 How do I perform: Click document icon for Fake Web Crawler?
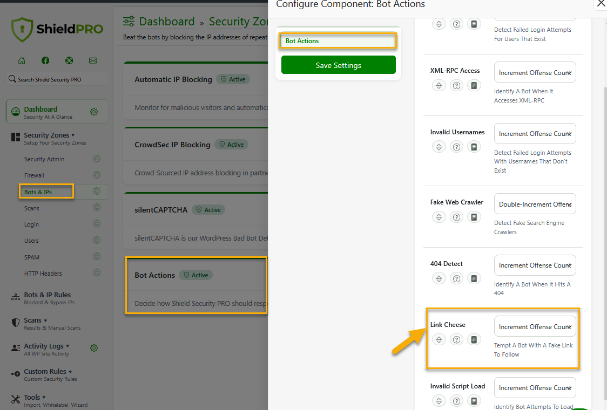click(x=474, y=217)
